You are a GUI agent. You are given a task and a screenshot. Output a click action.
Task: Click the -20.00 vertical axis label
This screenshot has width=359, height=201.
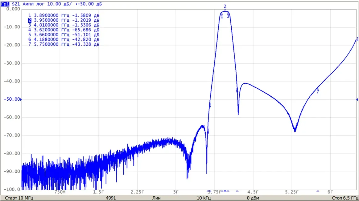(12, 45)
